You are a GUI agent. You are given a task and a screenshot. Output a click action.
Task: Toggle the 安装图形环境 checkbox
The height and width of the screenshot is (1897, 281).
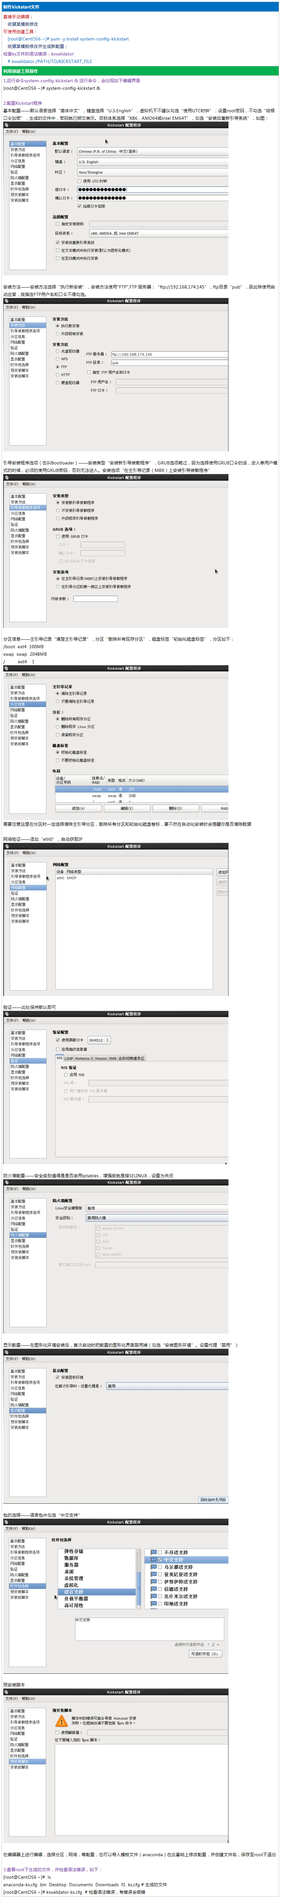[x=57, y=1377]
